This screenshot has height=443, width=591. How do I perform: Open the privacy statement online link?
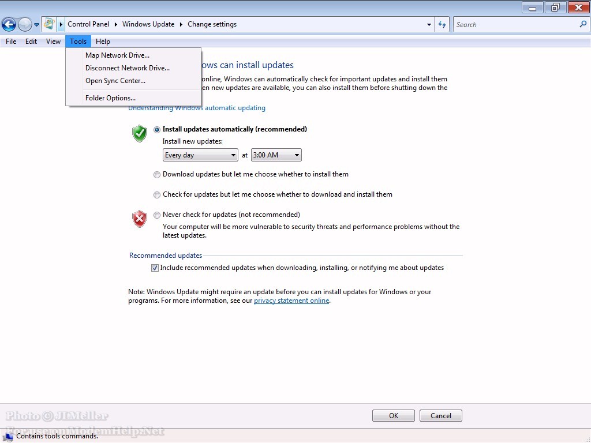291,301
